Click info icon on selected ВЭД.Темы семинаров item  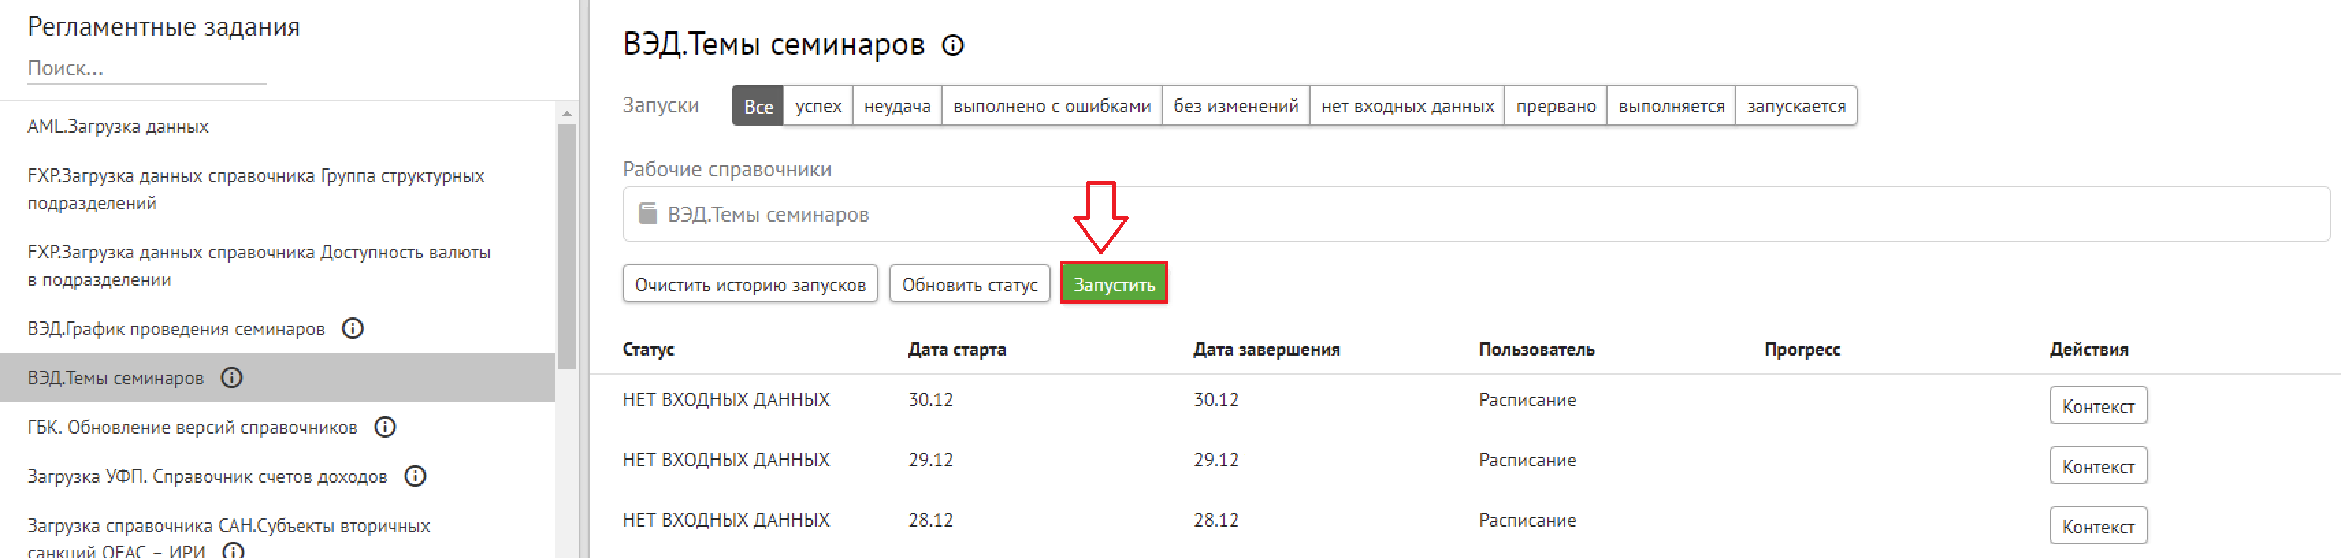pyautogui.click(x=232, y=377)
